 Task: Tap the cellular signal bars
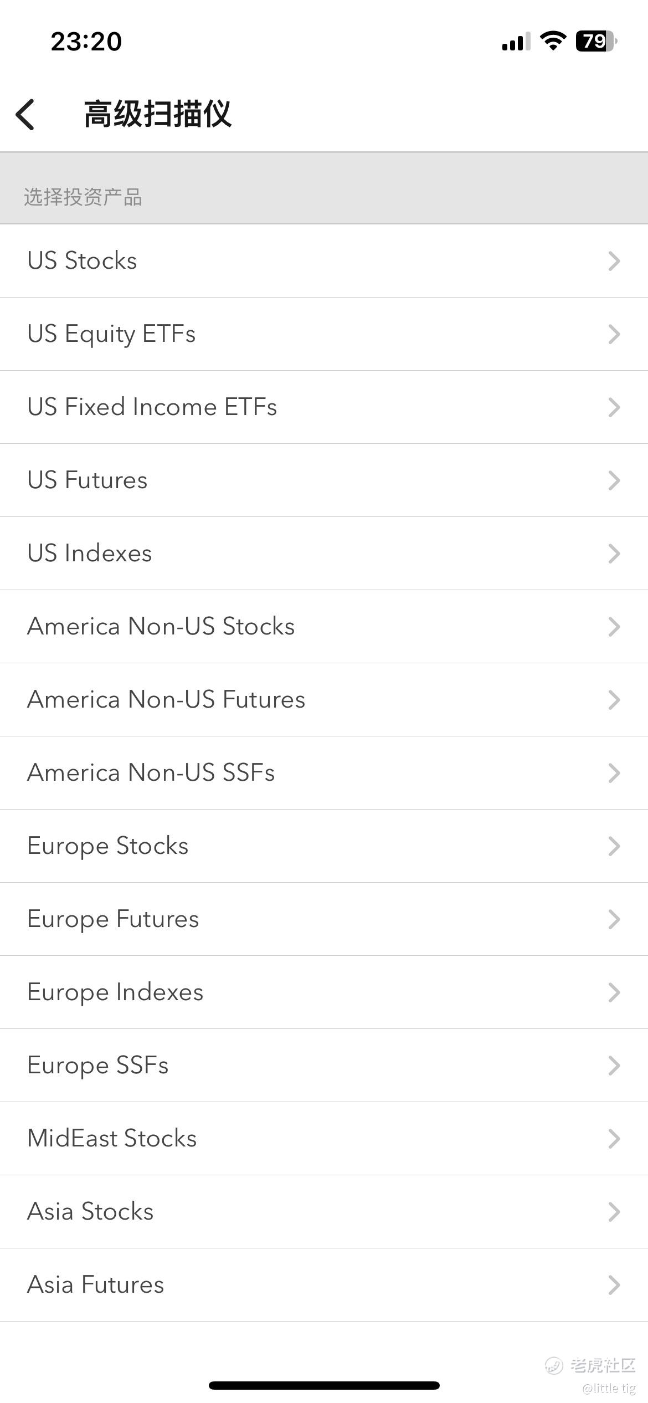tap(516, 42)
